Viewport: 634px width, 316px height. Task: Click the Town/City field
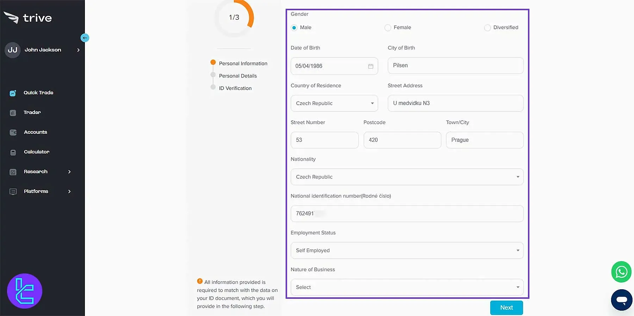tap(485, 140)
